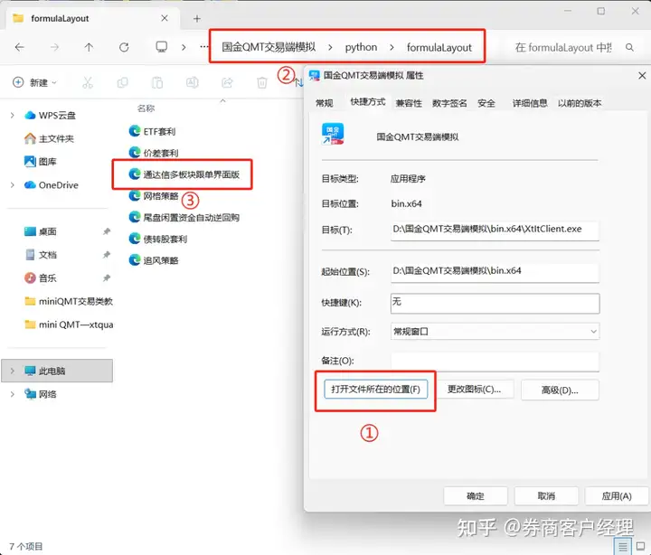Select 尾盘闲置资金自动逆回购 file
Viewport: 651px width, 555px height.
184,217
